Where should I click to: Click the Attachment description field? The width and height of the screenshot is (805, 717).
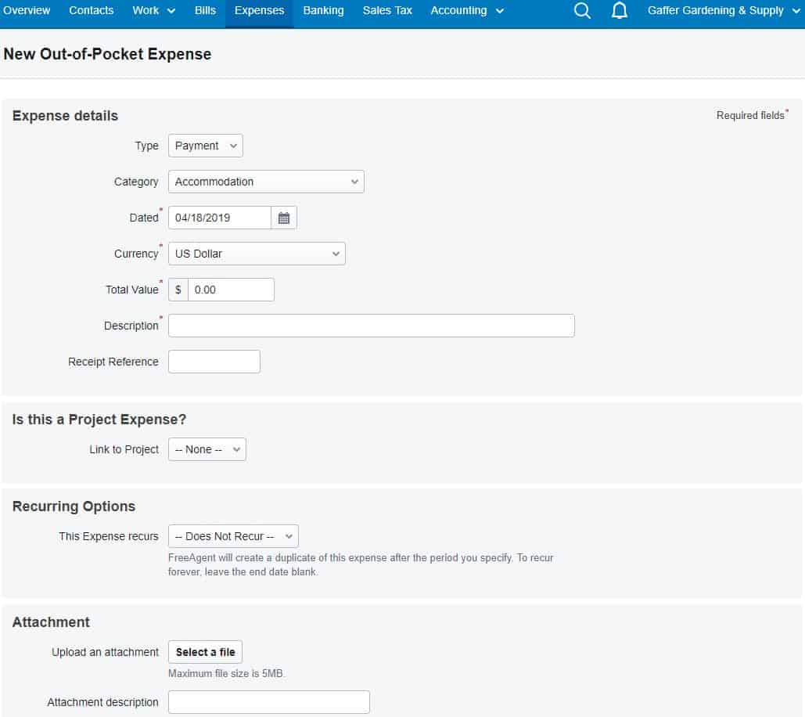pyautogui.click(x=269, y=702)
